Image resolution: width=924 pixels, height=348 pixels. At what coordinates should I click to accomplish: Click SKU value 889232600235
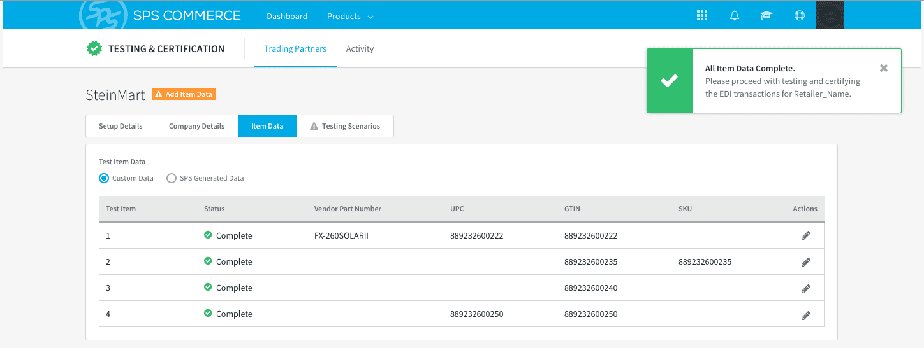[705, 261]
